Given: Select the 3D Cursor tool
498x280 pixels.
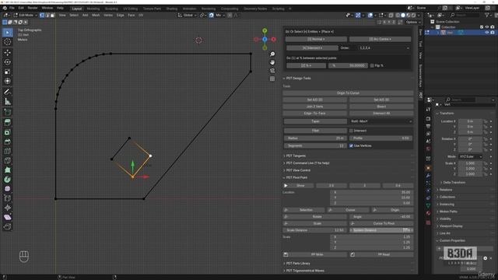Looking at the screenshot, I should pyautogui.click(x=7, y=41).
